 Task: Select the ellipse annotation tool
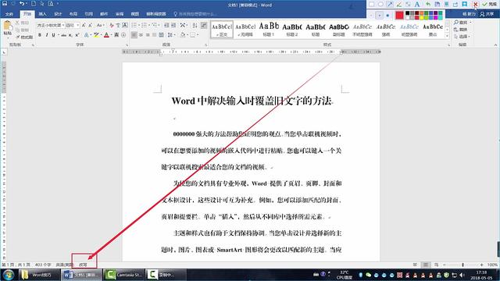coord(380,4)
